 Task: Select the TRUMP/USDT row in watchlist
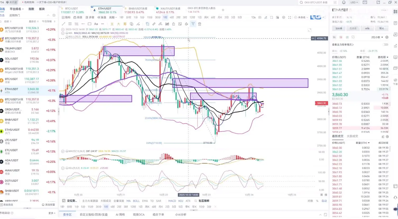[29, 50]
